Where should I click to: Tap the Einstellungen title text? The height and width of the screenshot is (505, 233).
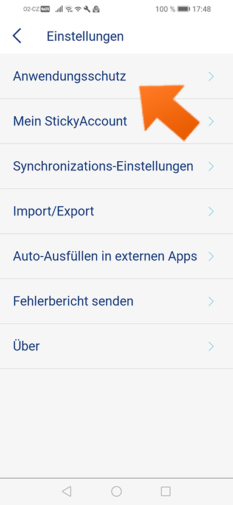85,36
